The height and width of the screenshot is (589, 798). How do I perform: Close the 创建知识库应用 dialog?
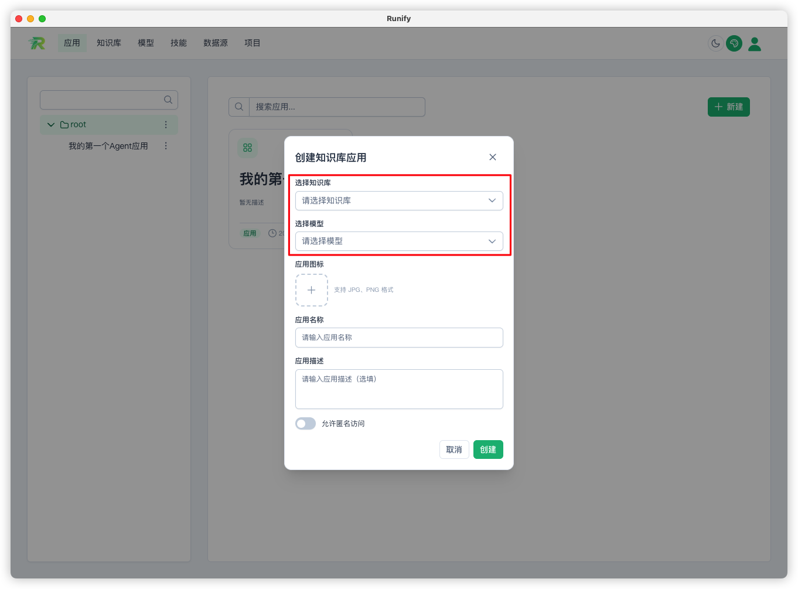click(493, 157)
